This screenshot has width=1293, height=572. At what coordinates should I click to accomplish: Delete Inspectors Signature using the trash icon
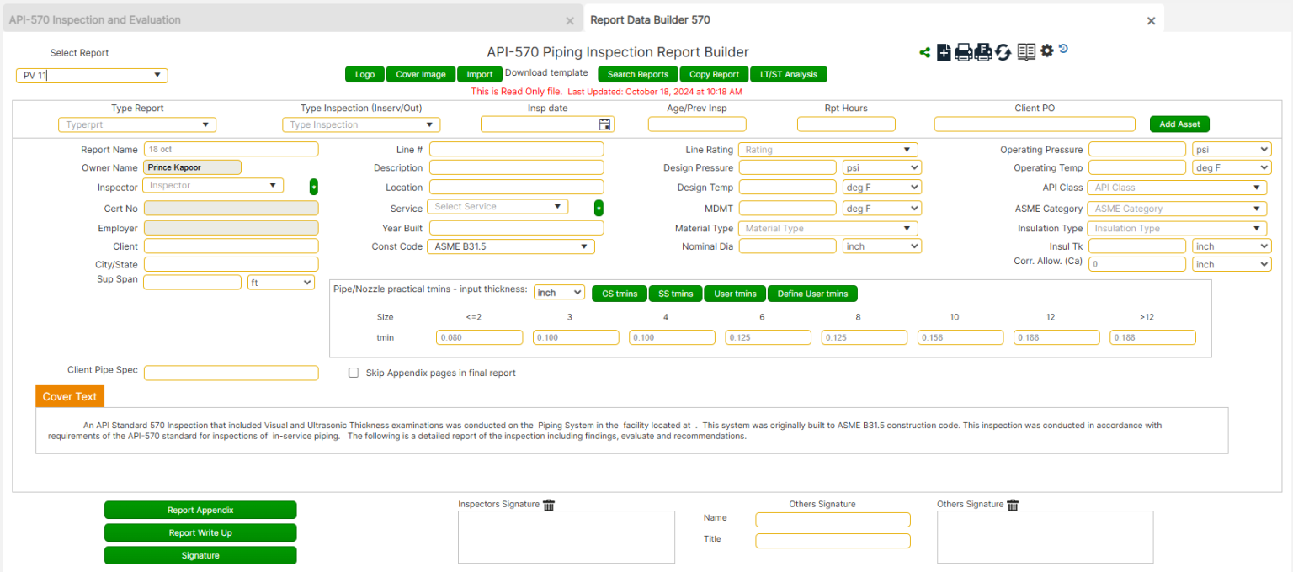point(548,505)
